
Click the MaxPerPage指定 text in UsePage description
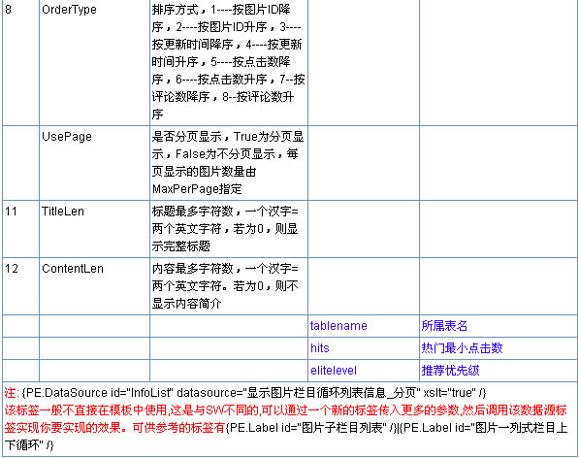(x=197, y=189)
